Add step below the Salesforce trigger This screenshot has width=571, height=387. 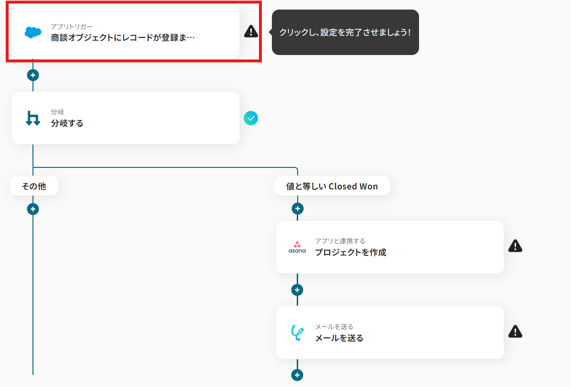tap(33, 75)
